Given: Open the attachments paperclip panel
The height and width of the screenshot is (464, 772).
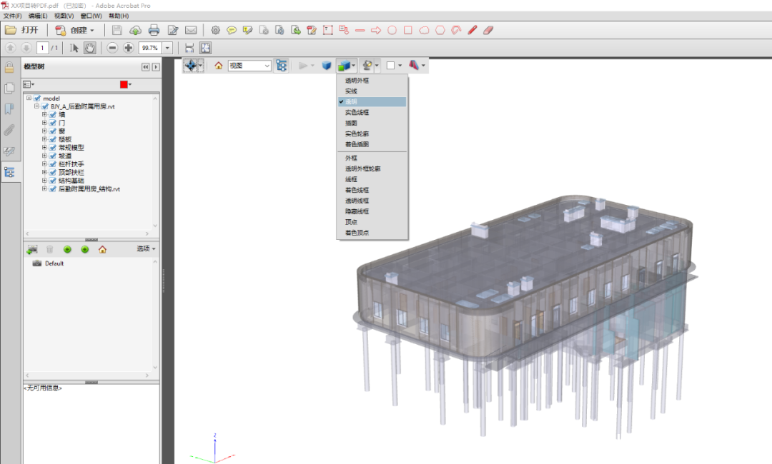Looking at the screenshot, I should coord(9,130).
